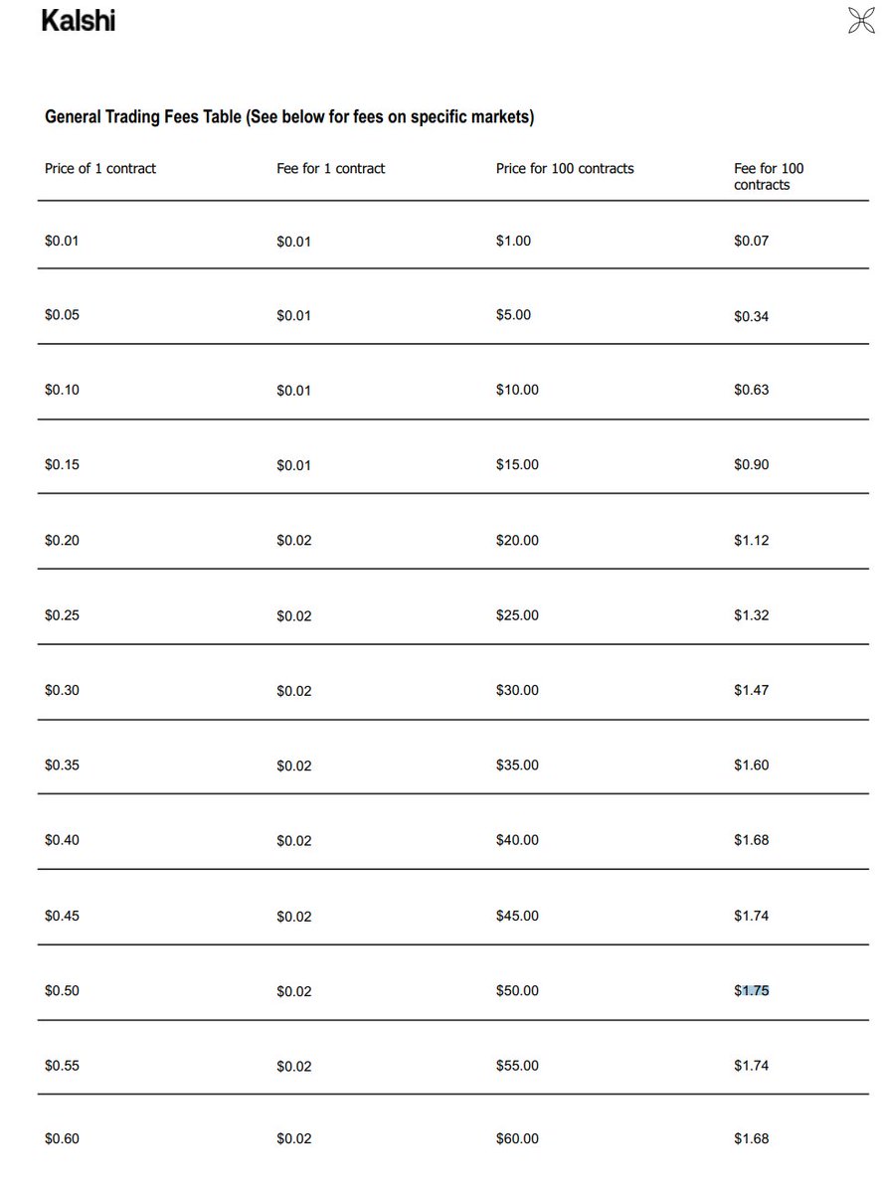Image resolution: width=882 pixels, height=1193 pixels.
Task: Click the "Fee for 100 contracts" column header
Action: 768,176
